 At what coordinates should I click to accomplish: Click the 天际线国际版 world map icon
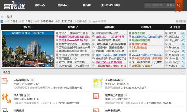click(x=98, y=83)
